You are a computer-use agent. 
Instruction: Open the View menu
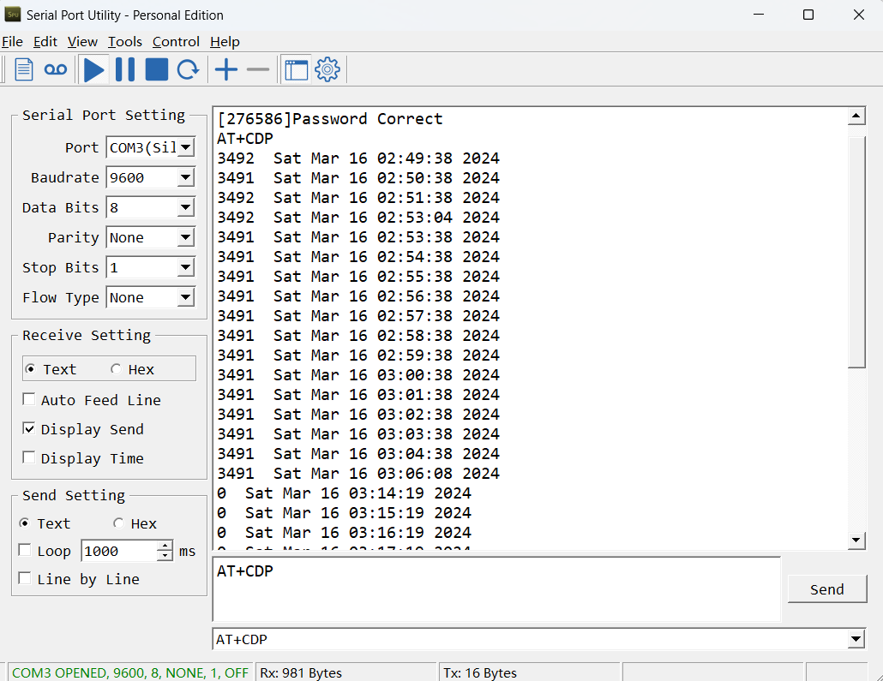coord(82,42)
